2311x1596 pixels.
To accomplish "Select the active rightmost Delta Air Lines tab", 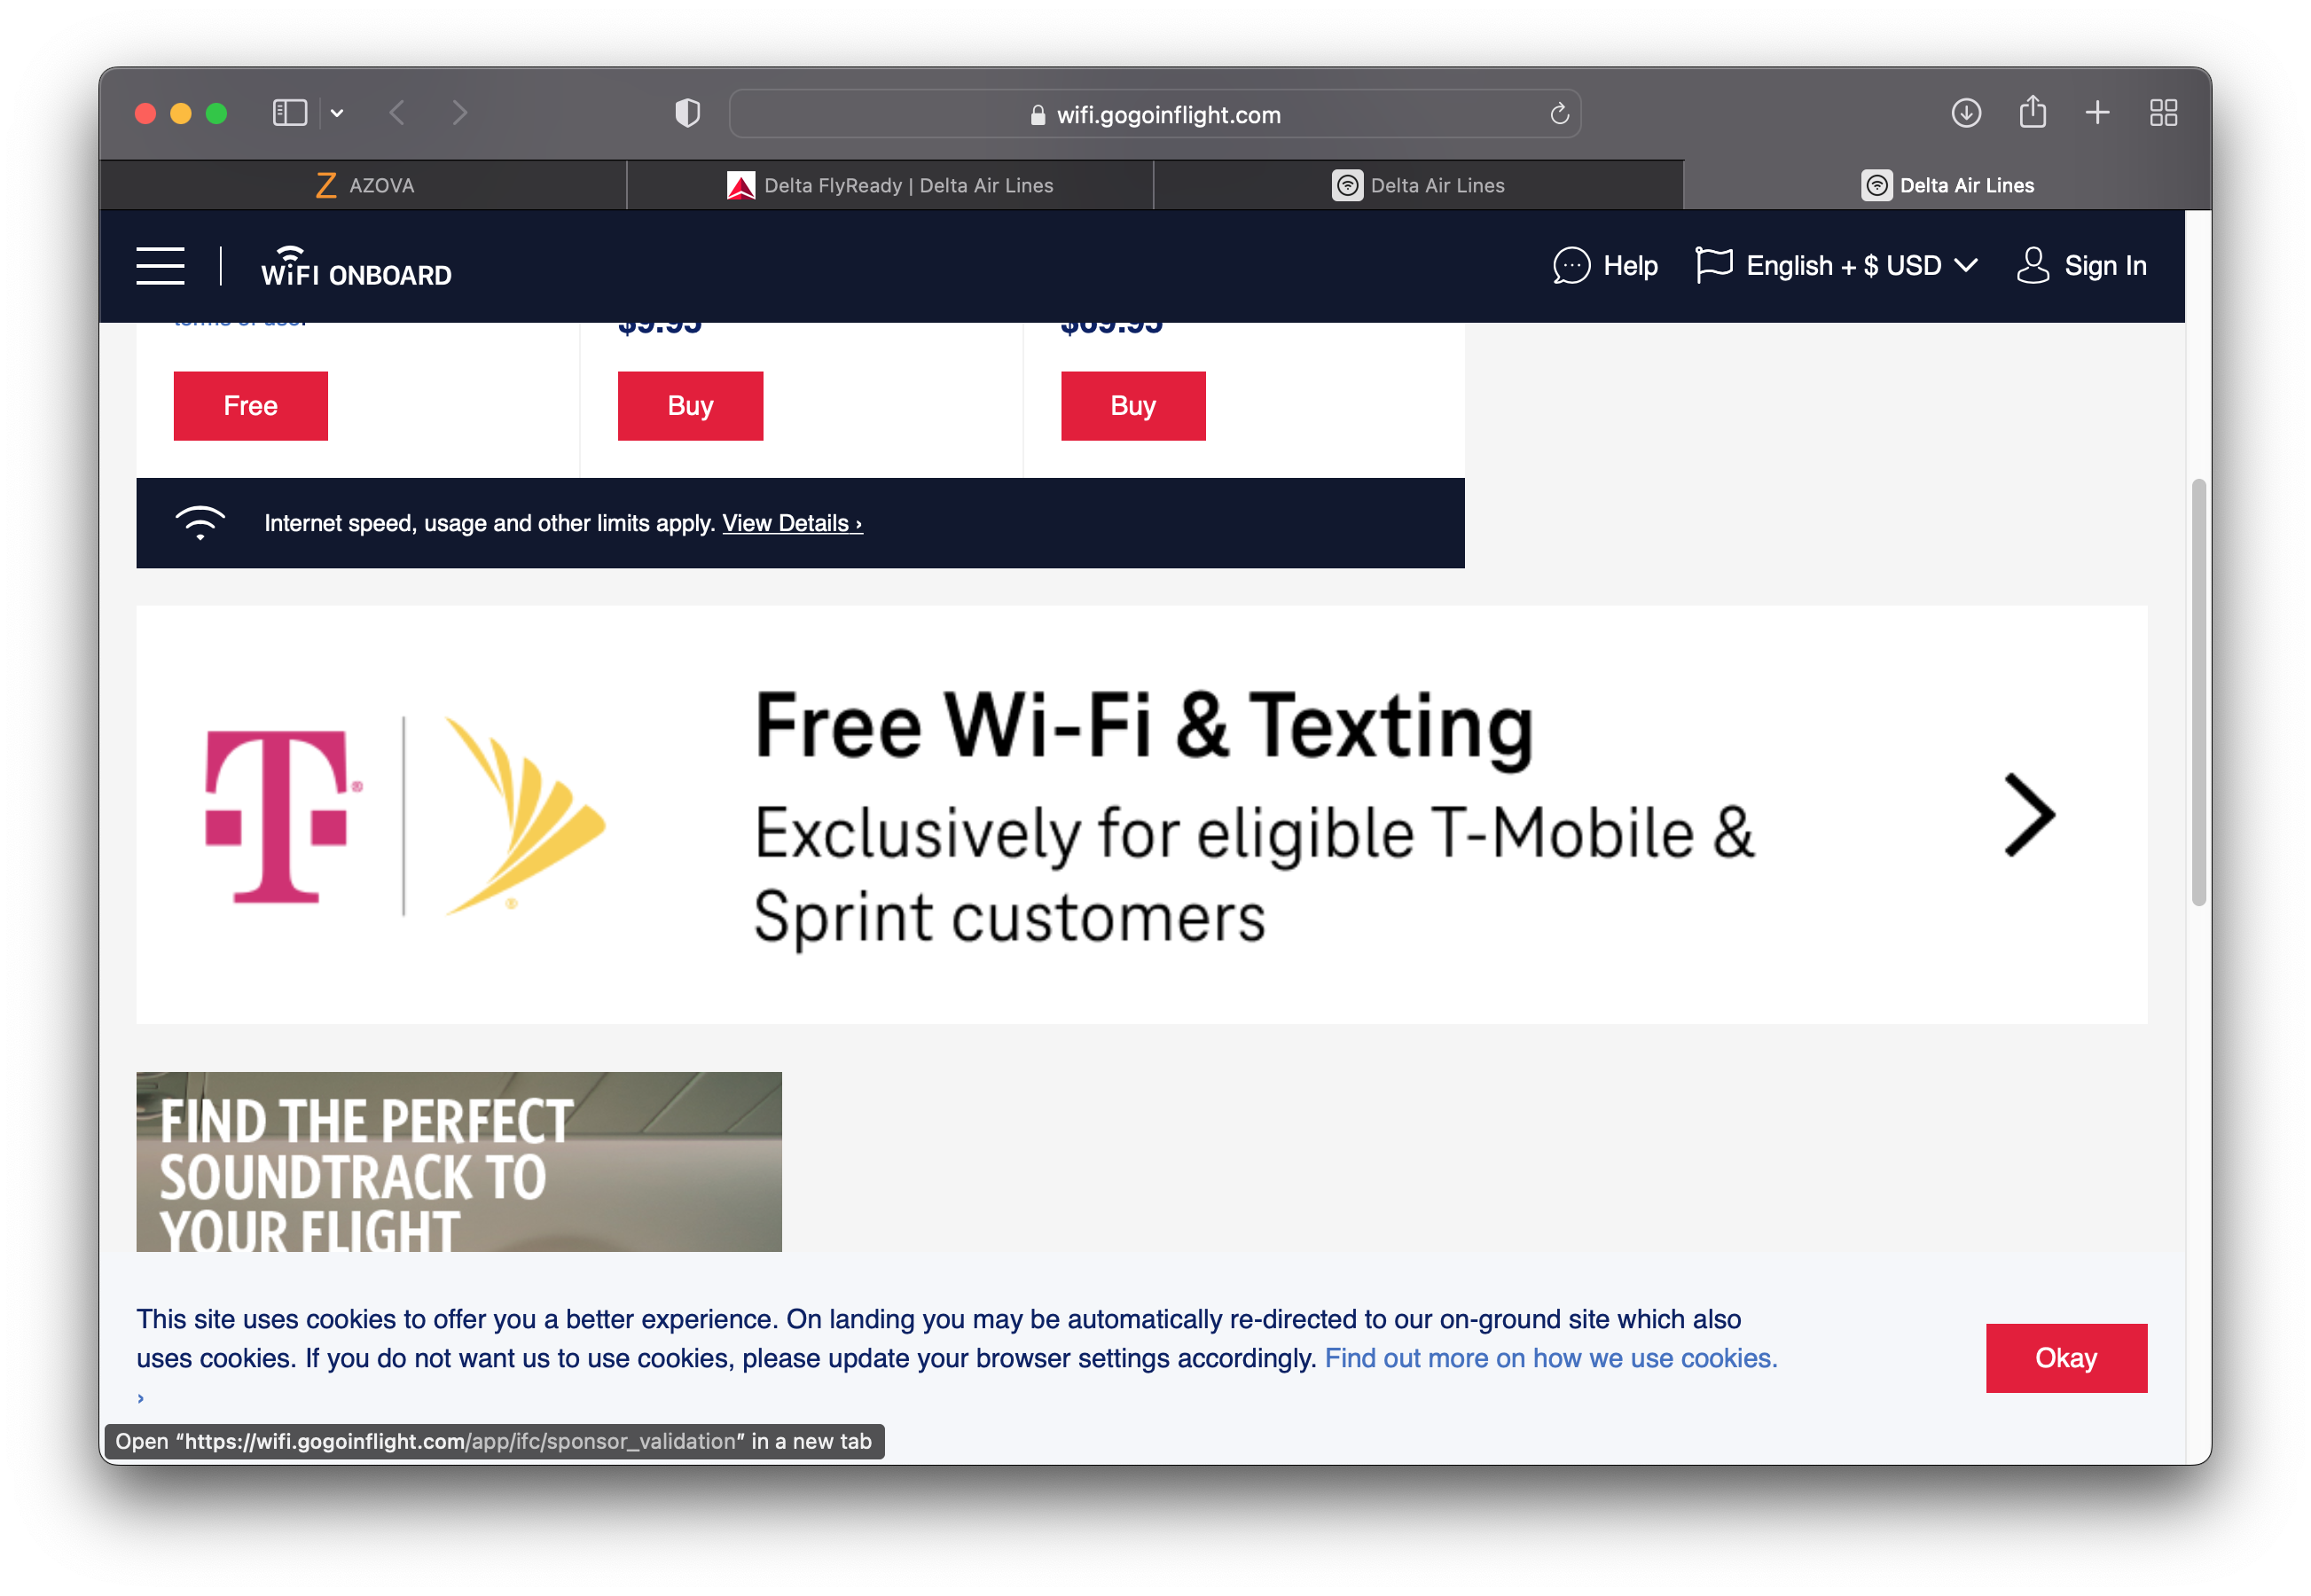I will click(x=1947, y=185).
